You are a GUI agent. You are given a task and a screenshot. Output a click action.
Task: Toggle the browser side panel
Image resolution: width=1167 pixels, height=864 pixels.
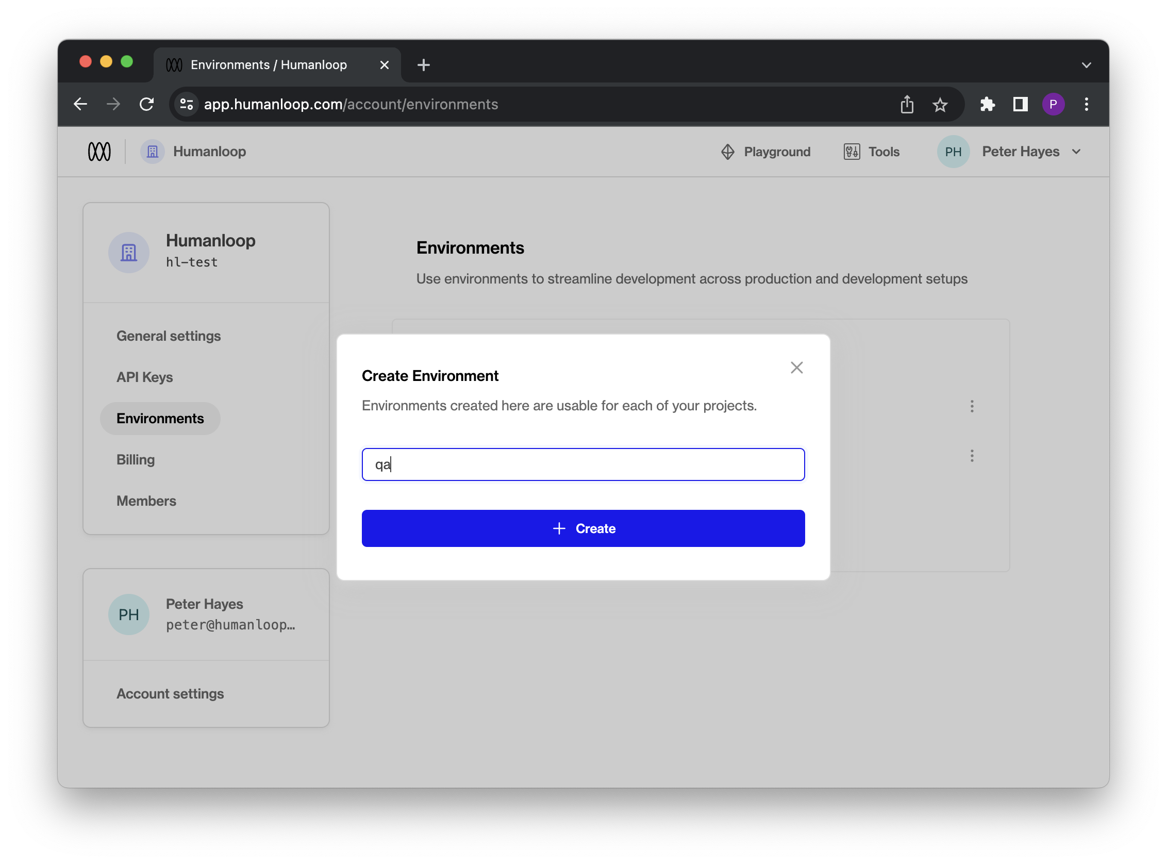coord(1020,104)
